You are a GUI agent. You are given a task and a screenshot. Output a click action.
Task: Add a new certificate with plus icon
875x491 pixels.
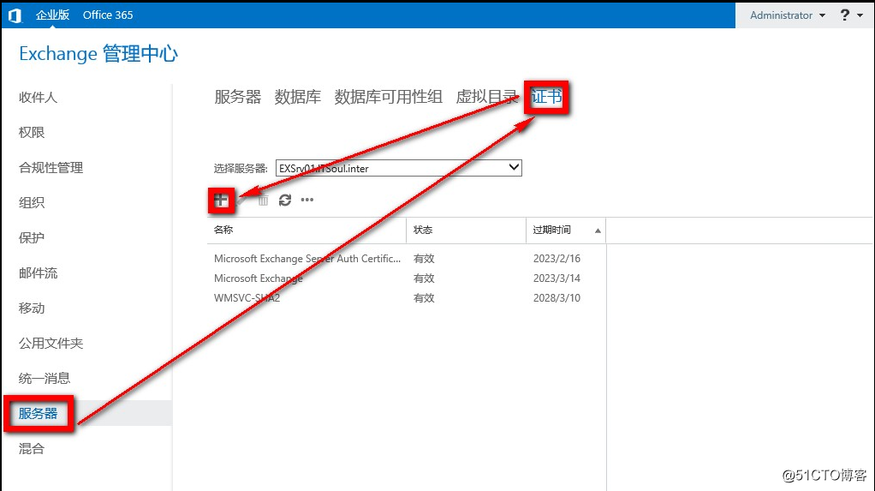(221, 200)
